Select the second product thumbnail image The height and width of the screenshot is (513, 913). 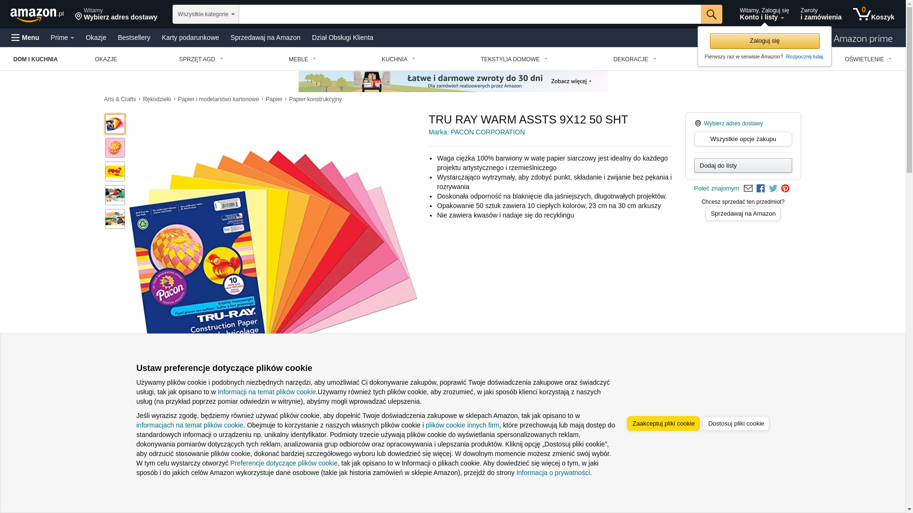[115, 148]
